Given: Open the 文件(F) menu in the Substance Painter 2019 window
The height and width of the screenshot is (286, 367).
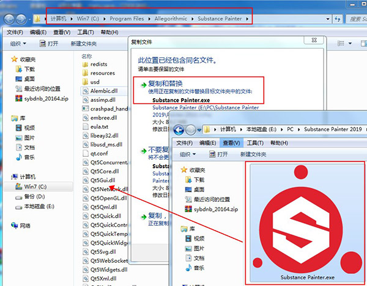Looking at the screenshot, I should coord(185,143).
